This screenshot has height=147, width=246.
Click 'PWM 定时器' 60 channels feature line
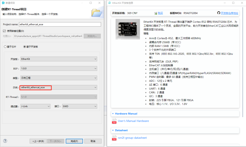(176, 77)
